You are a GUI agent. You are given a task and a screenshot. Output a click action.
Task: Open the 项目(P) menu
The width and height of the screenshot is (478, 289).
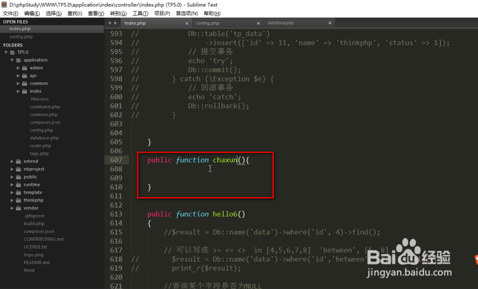(162, 13)
